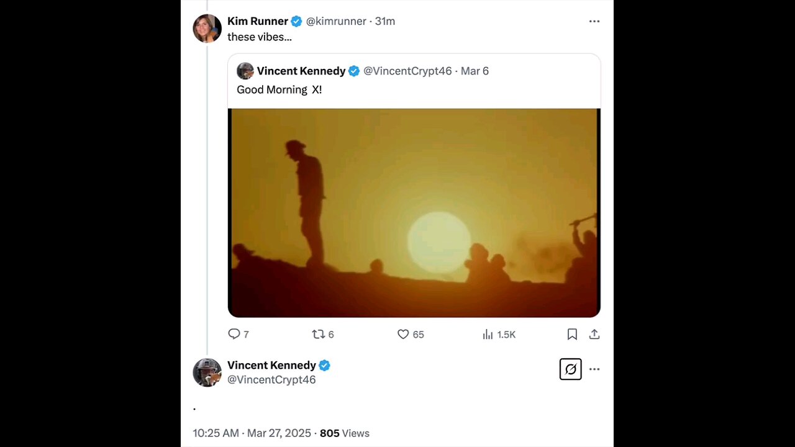Screen dimensions: 795x447
Task: Open the Mar 6 quoted post date
Action: pyautogui.click(x=475, y=71)
